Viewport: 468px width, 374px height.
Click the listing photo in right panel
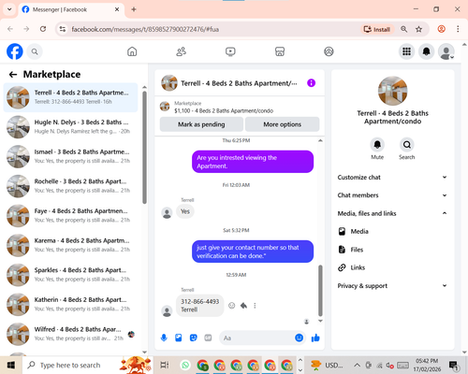[392, 91]
